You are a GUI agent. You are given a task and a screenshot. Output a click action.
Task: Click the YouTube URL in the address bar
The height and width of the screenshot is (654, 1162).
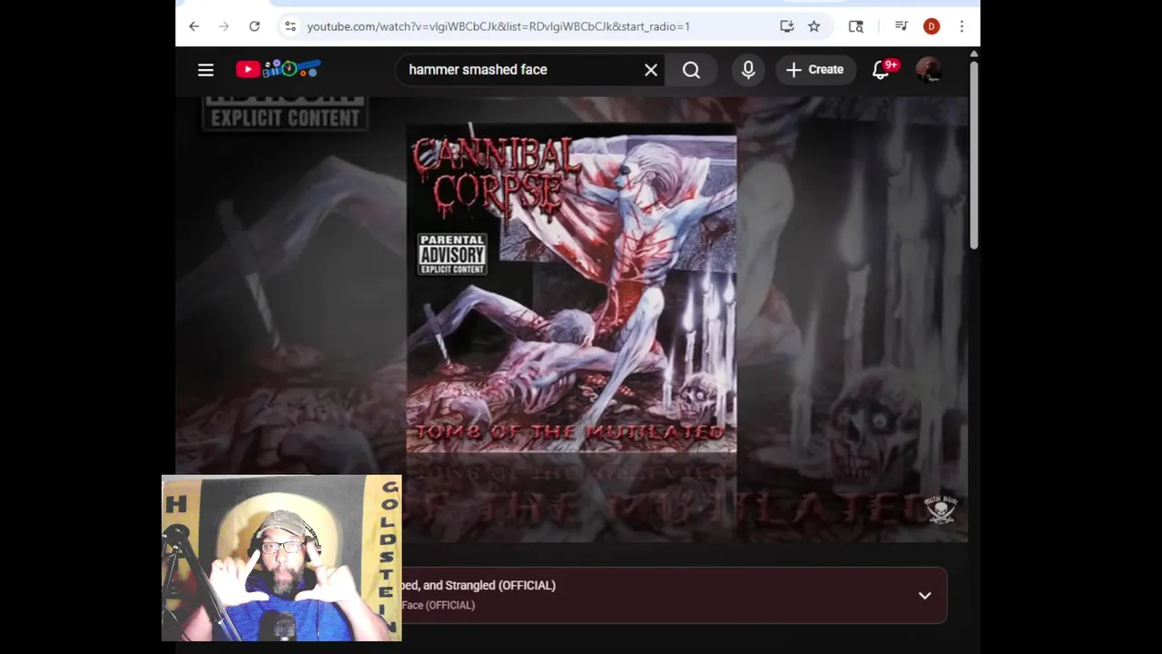point(498,26)
